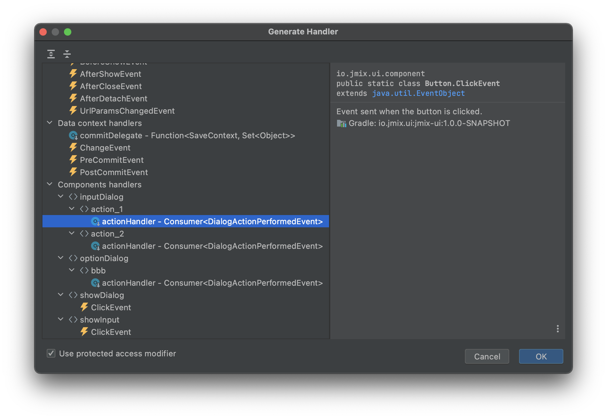Viewport: 607px width, 419px height.
Task: Click the delegate icon beside bbb actionHandler
Action: [x=96, y=283]
